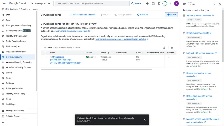Toggle the select all accounts checkbox
This screenshot has width=224, height=126.
[x=45, y=53]
